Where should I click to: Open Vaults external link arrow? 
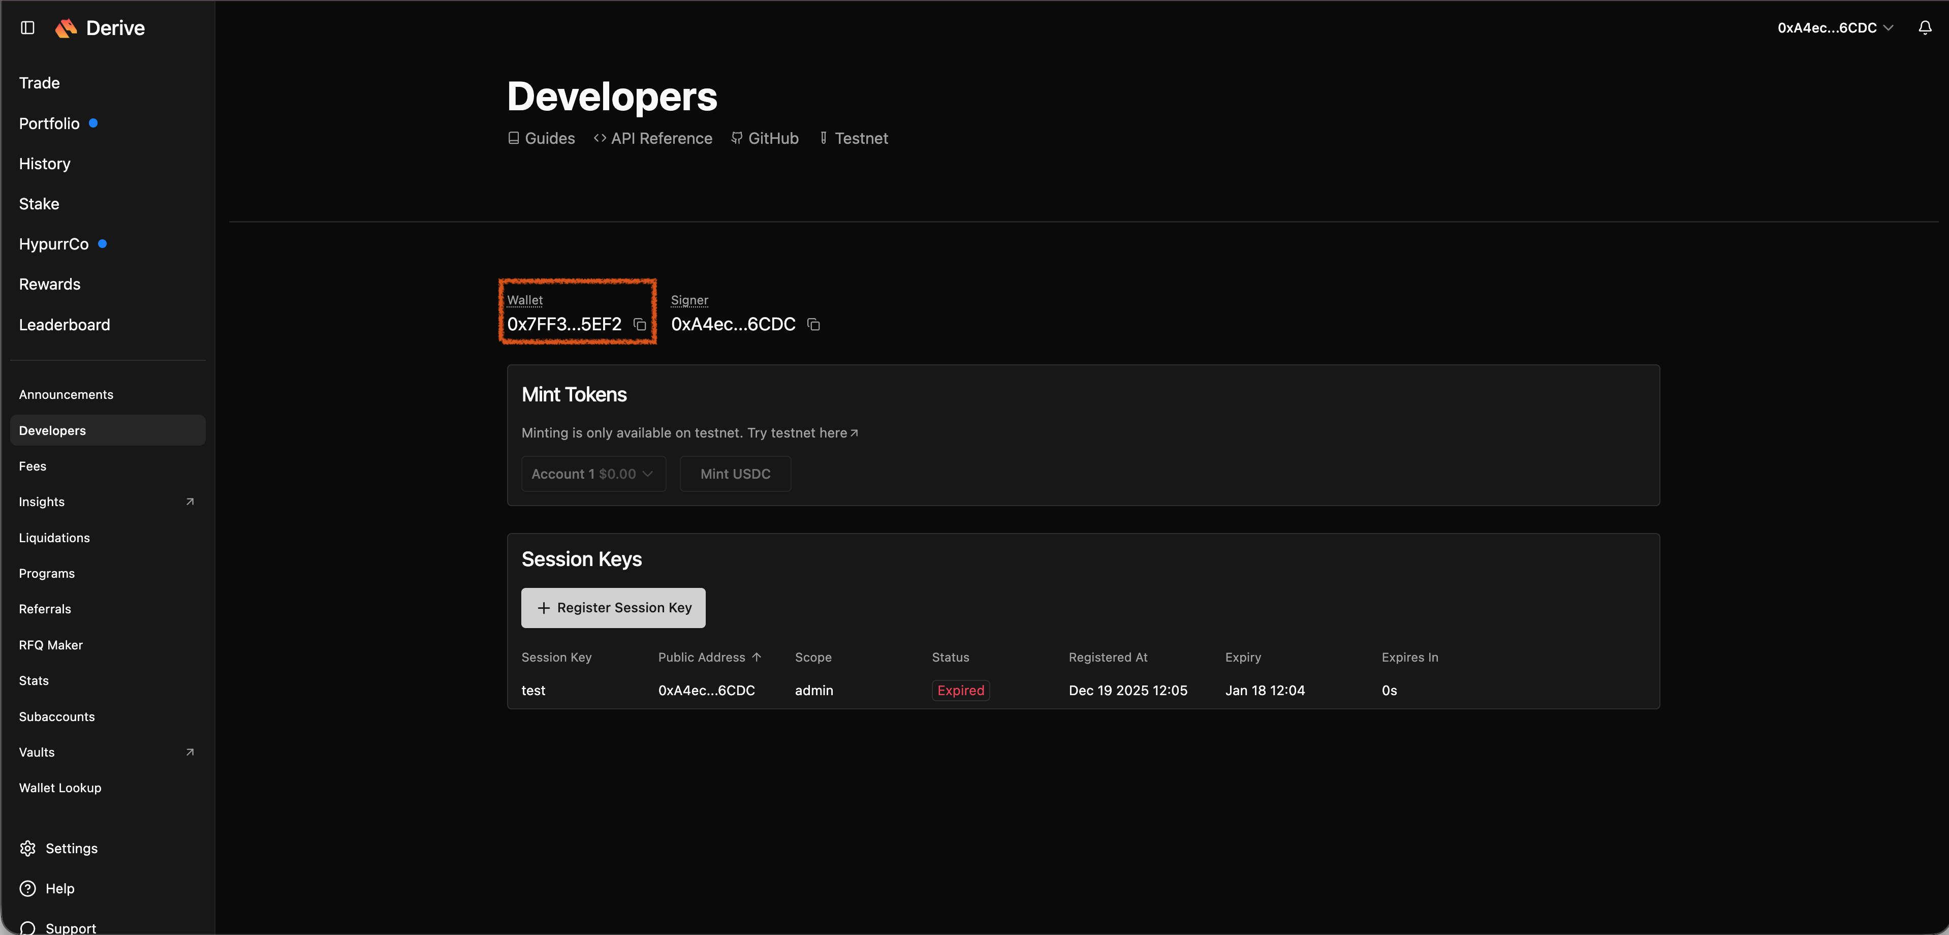point(190,752)
